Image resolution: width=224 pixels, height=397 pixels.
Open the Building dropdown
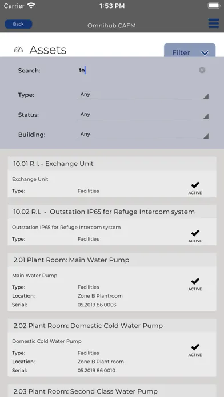point(142,135)
